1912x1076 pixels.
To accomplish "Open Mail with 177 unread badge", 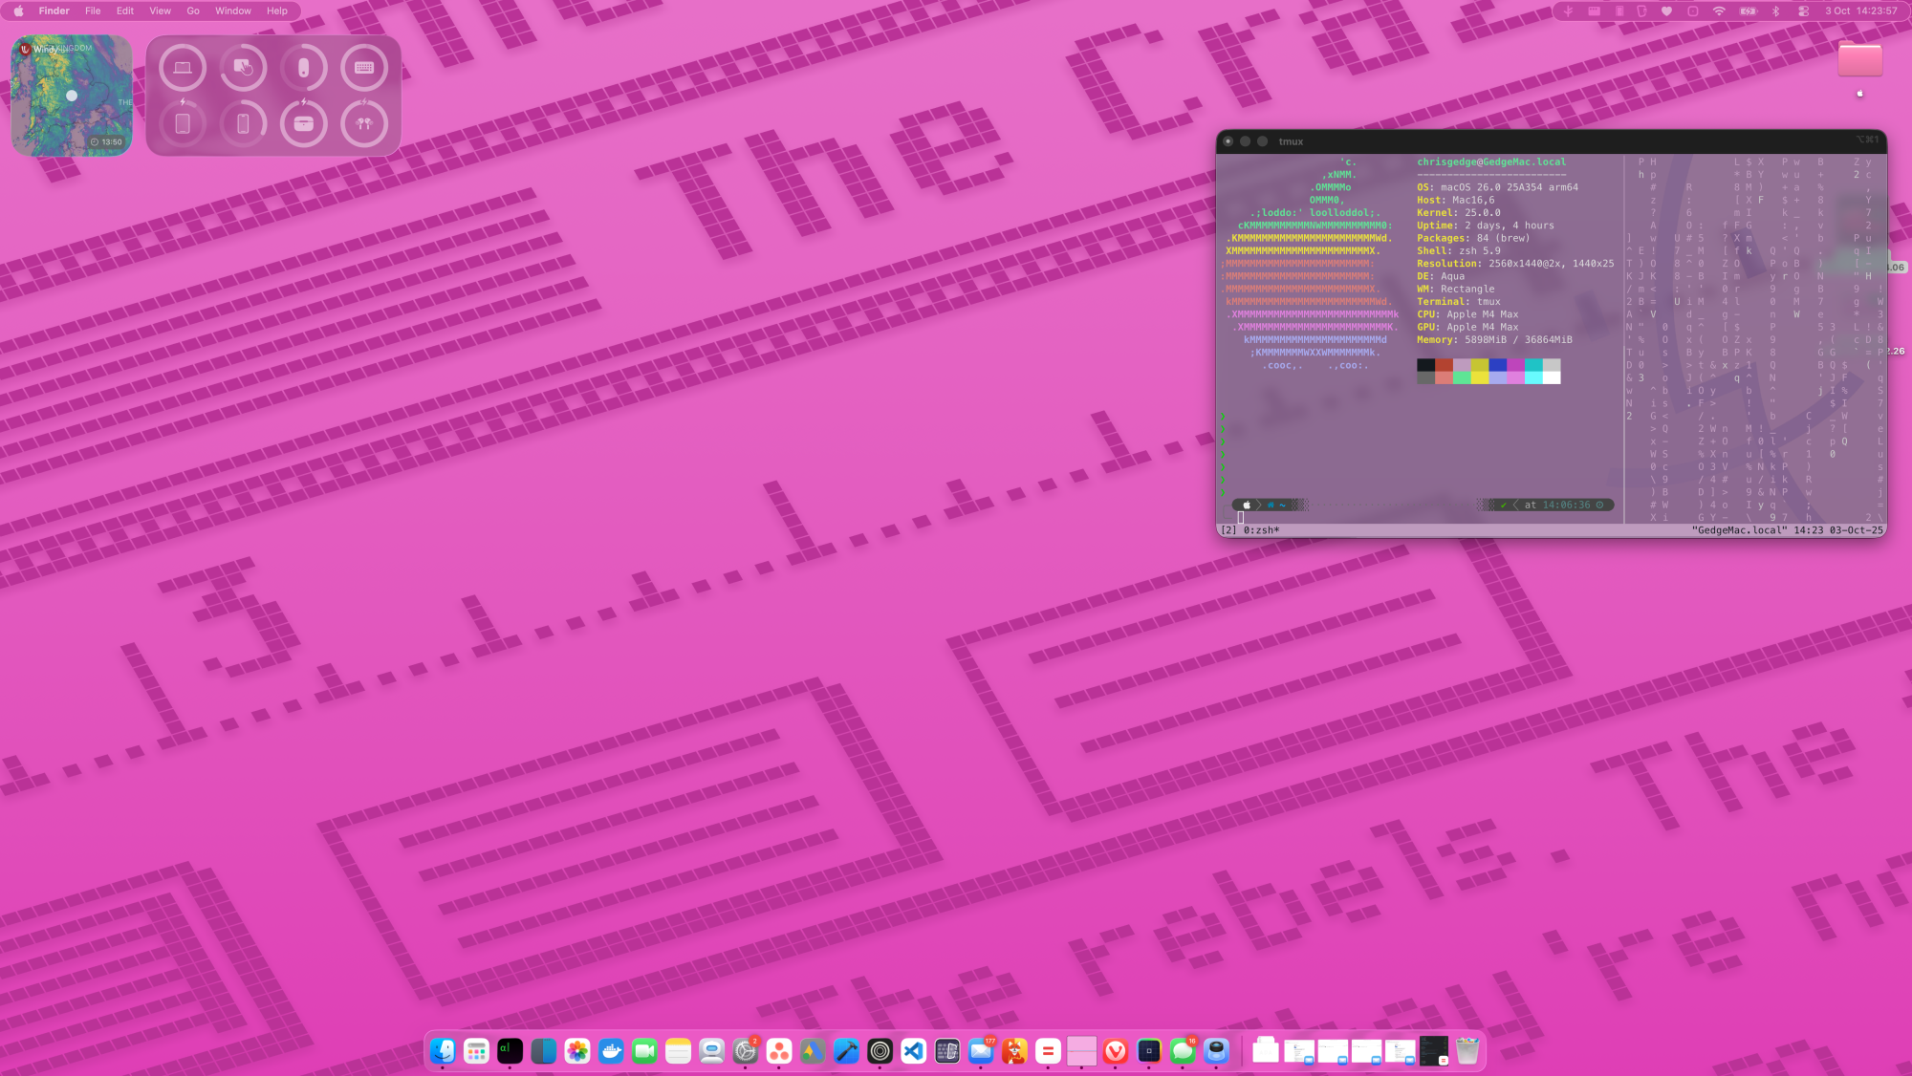I will [981, 1052].
